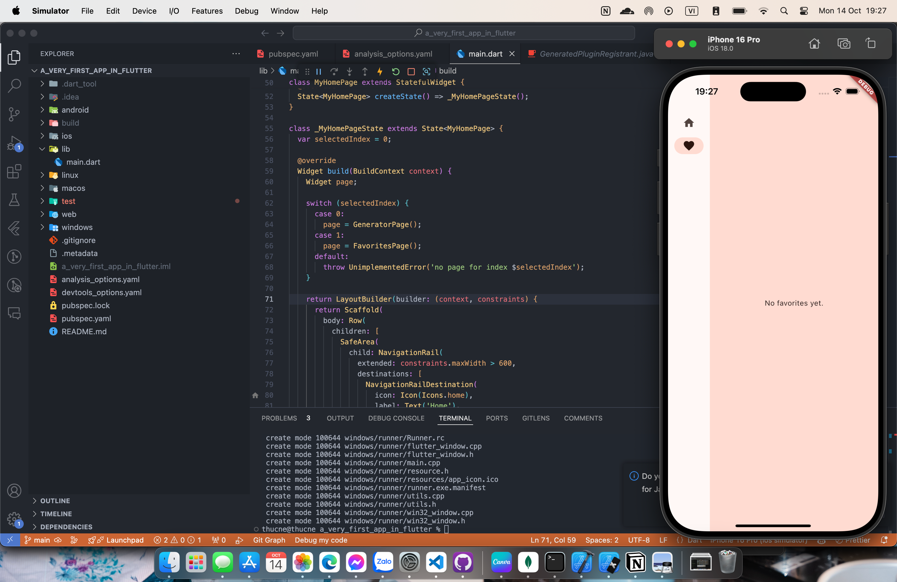Open the Explorer view in activity bar
897x582 pixels.
14,57
